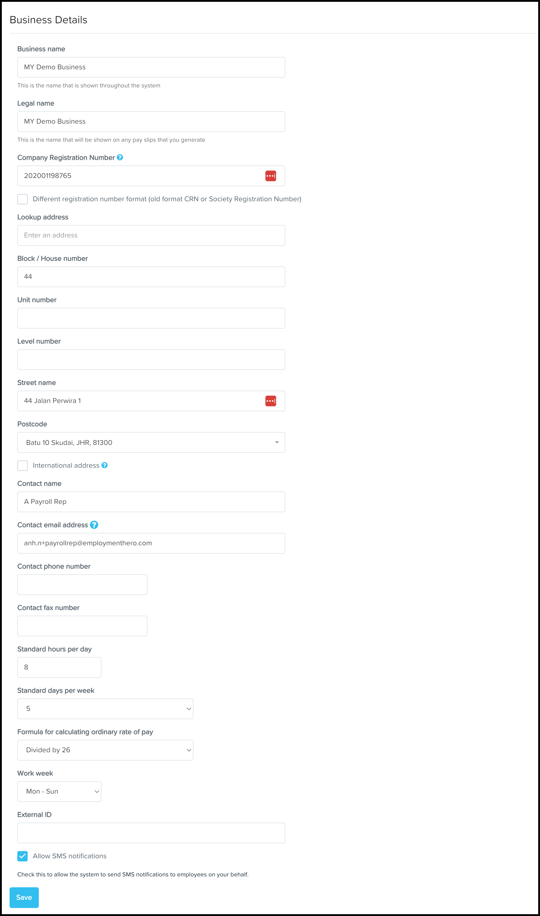The height and width of the screenshot is (916, 540).
Task: Open ordinary rate of pay formula dropdown
Action: (x=105, y=750)
